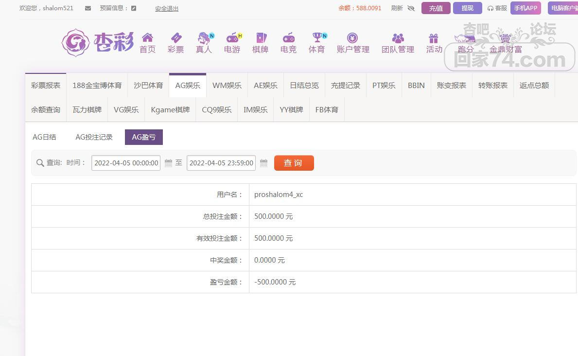Open the 棋牌 card games icon
The height and width of the screenshot is (356, 578).
pos(261,38)
